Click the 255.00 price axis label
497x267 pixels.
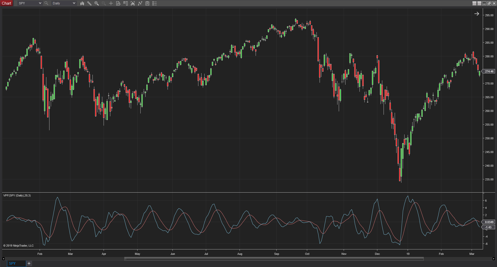point(489,125)
